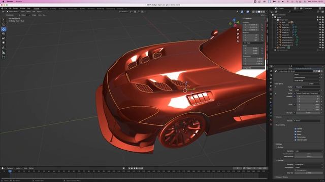
Task: Open the Scene properties tab icon
Action: 271,86
